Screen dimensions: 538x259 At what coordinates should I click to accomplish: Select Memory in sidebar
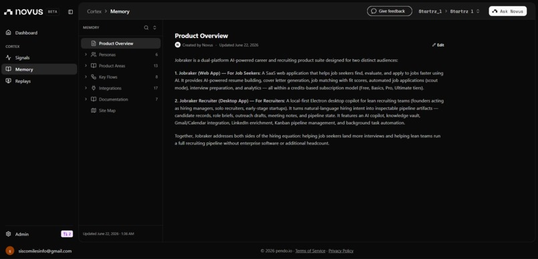[x=39, y=69]
